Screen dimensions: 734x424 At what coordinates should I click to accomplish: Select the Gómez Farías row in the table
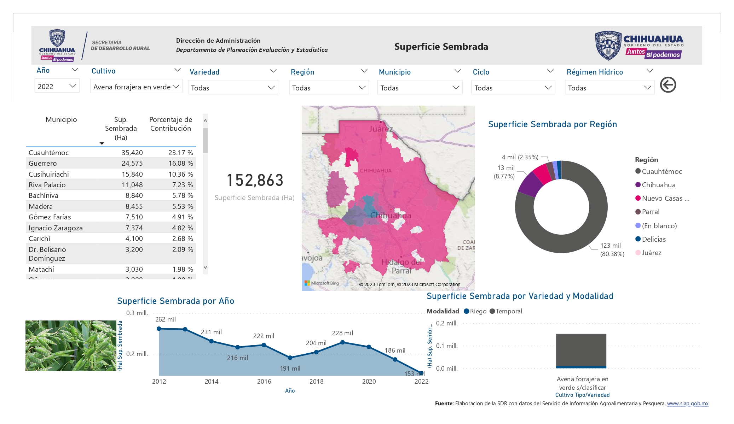(111, 217)
